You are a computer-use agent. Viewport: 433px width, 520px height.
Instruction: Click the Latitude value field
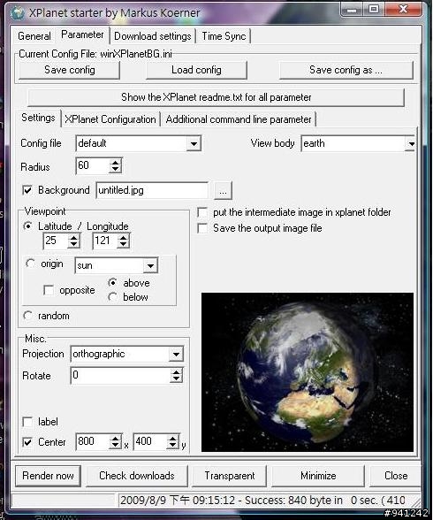click(56, 241)
